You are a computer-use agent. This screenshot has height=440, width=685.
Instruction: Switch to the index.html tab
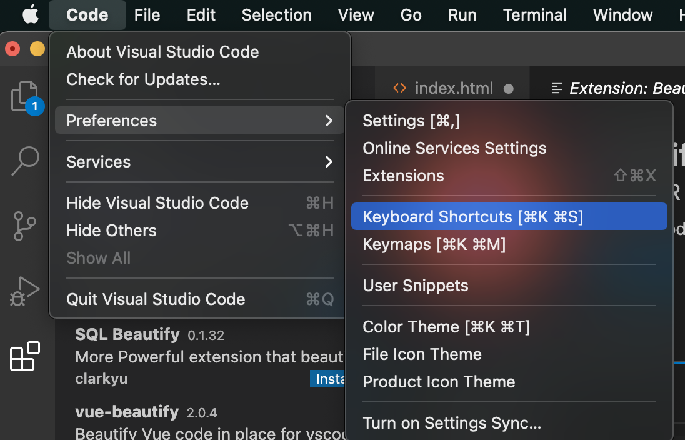click(452, 88)
